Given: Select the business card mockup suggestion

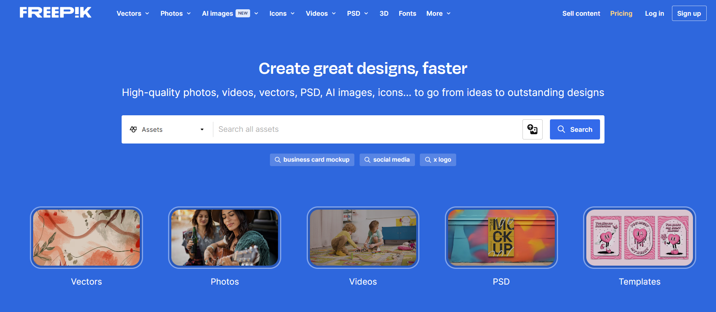Looking at the screenshot, I should coord(312,160).
